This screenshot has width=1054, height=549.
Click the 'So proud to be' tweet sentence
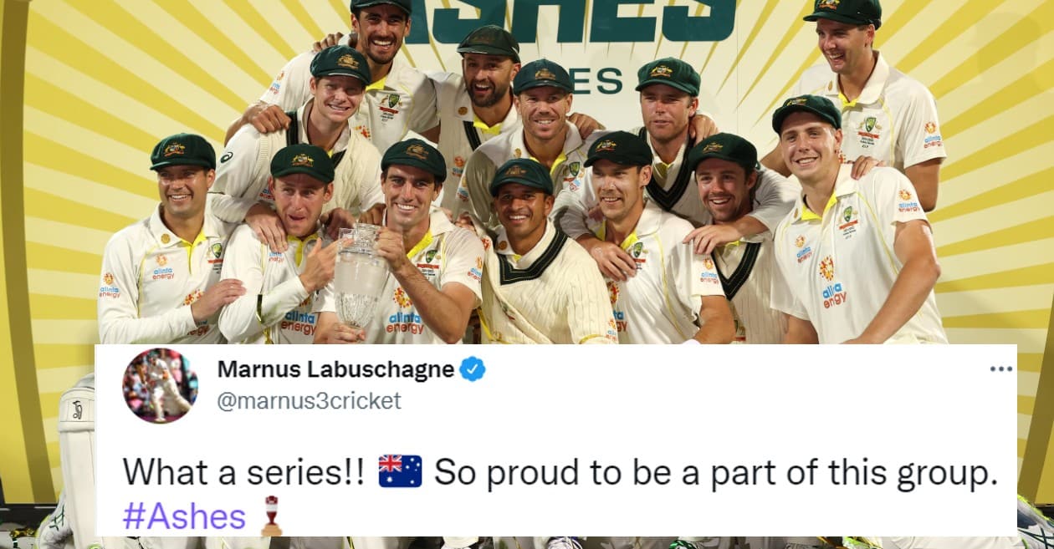[x=717, y=472]
